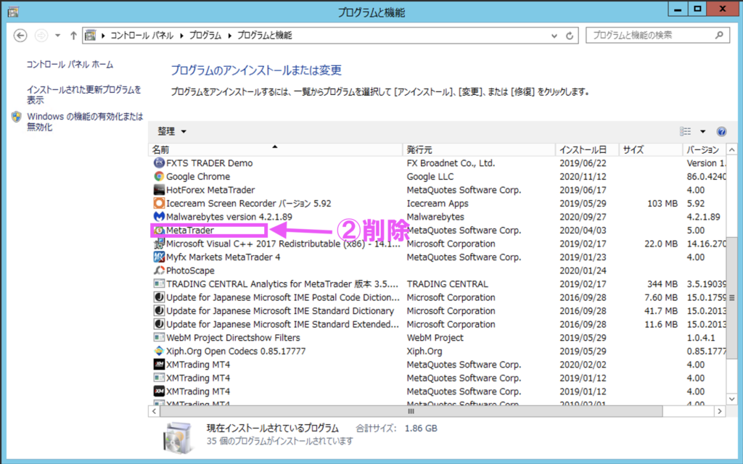Click the Google LLC publisher cell

tap(430, 176)
